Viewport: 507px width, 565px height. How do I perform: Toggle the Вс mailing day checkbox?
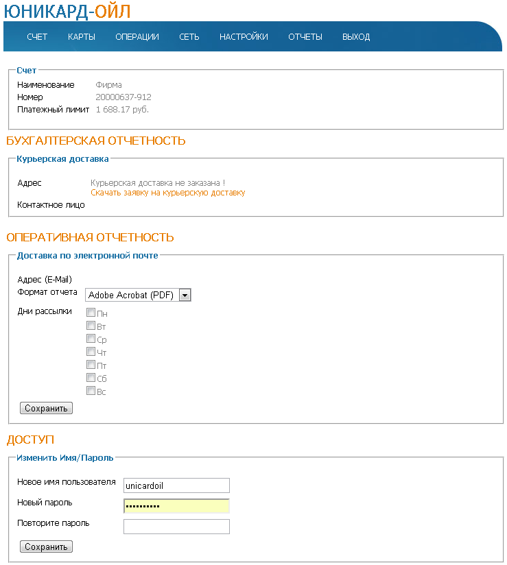91,391
